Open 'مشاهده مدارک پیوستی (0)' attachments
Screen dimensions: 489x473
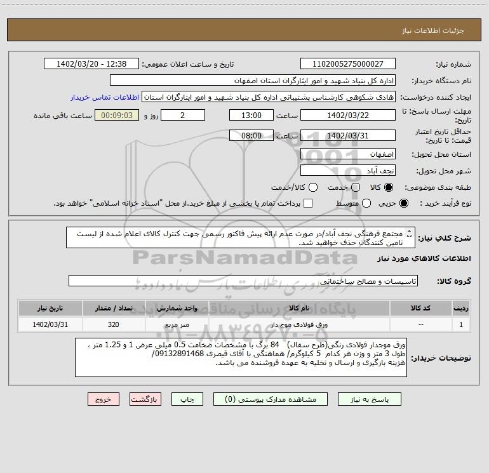(271, 399)
